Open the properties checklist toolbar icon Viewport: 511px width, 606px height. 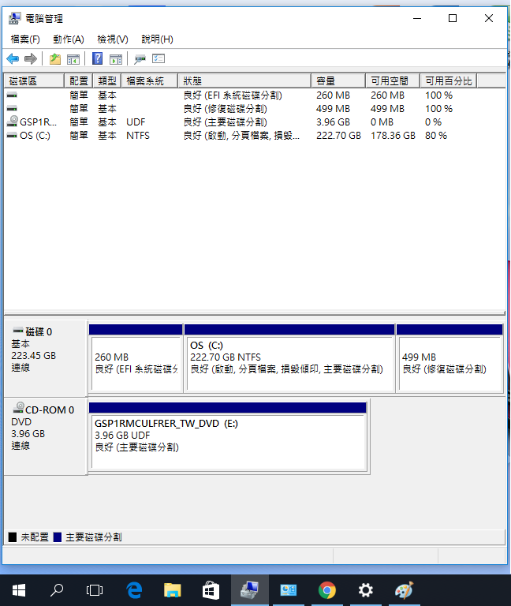point(159,58)
